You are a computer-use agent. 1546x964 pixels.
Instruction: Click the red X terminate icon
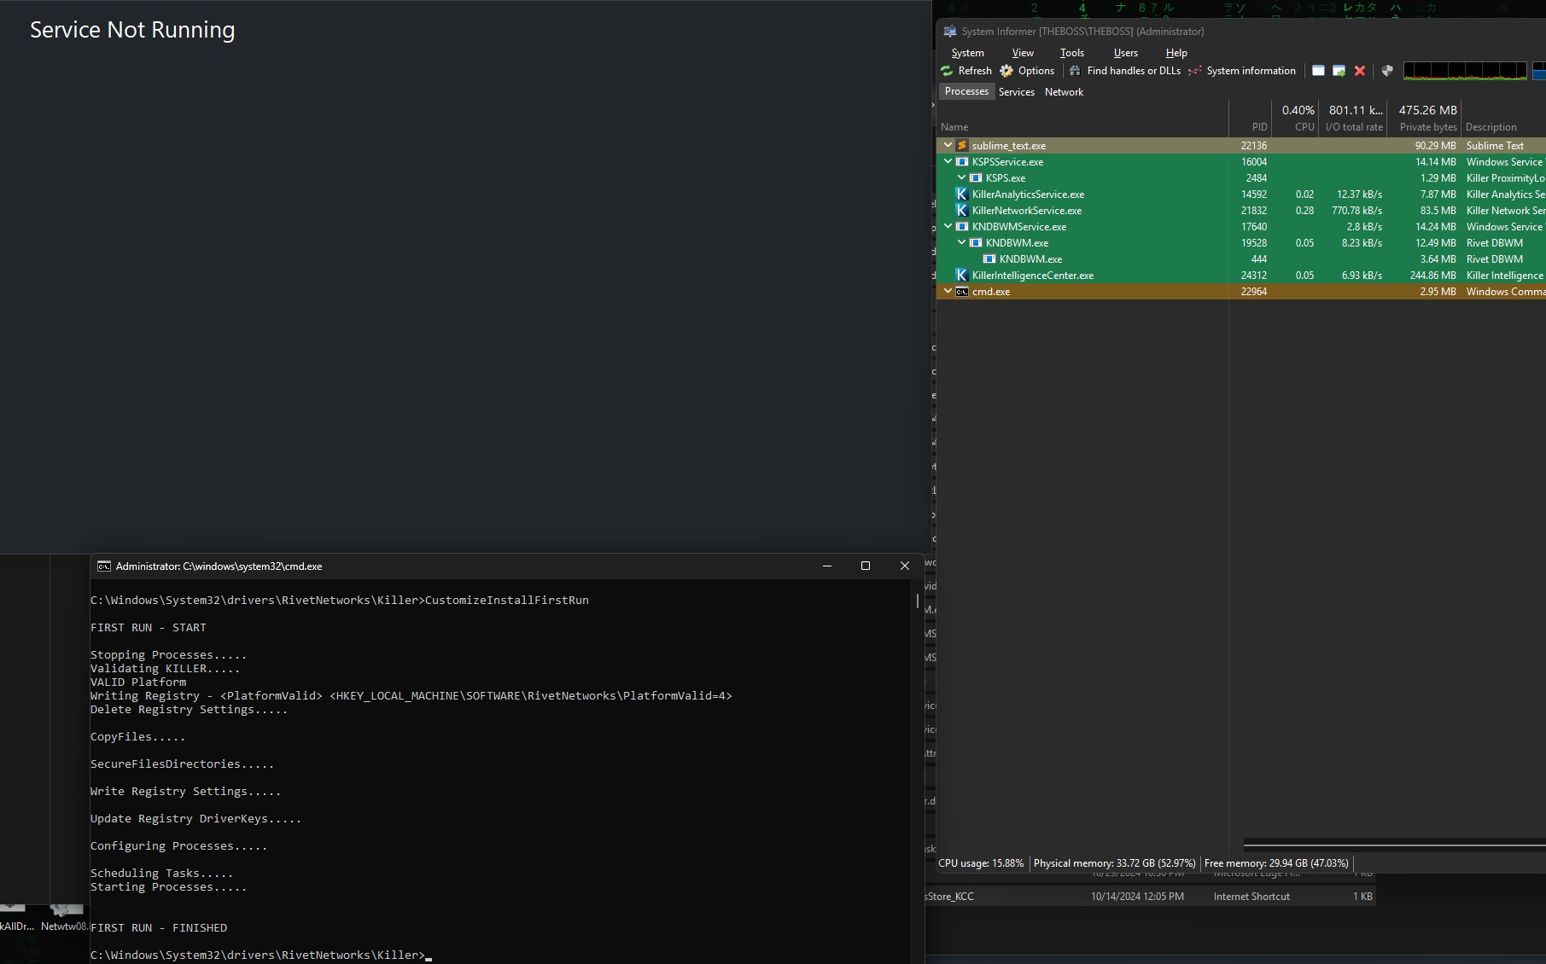[x=1360, y=71]
